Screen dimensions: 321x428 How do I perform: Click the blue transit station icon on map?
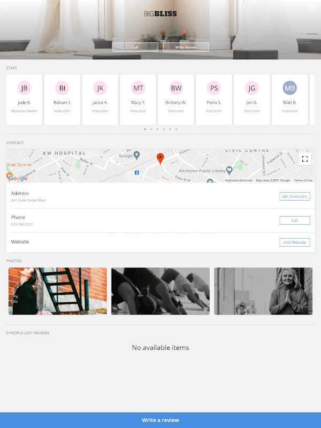pos(137,172)
